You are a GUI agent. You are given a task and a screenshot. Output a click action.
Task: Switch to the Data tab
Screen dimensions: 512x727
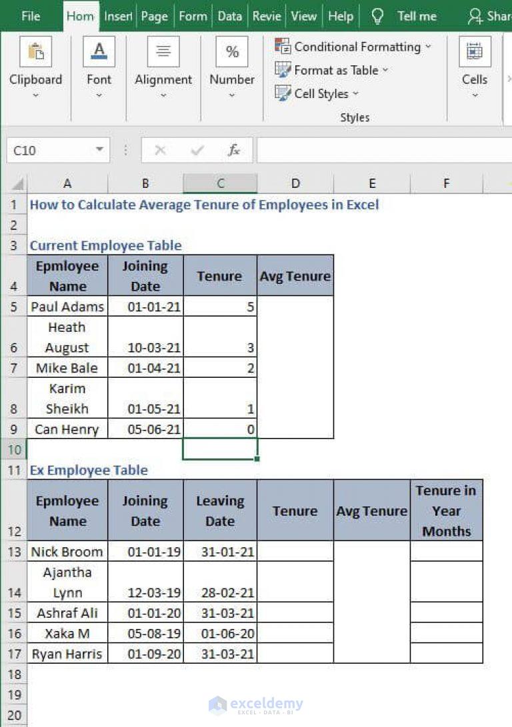[x=229, y=16]
